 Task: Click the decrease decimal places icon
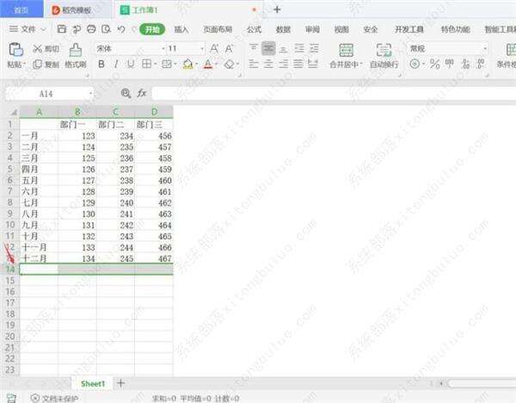481,64
